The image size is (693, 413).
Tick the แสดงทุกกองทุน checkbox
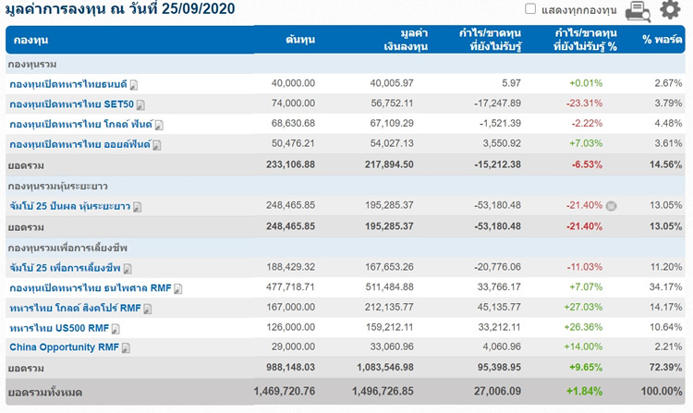click(530, 9)
